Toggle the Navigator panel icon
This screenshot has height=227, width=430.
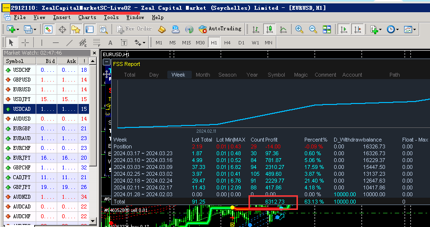76,29
